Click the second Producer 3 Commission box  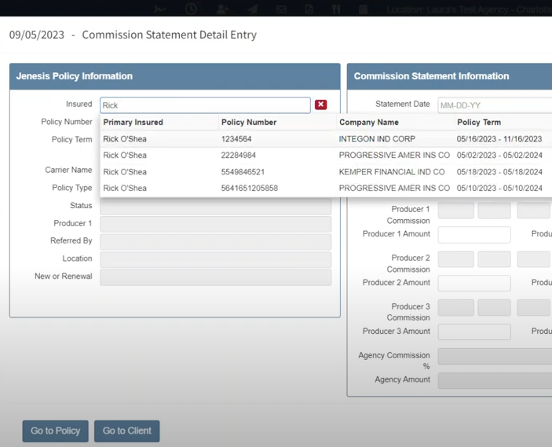pos(494,307)
